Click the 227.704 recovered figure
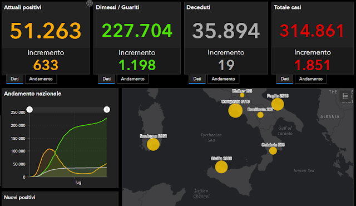 [137, 31]
